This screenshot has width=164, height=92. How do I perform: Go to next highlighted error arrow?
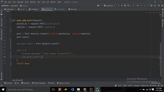[x=160, y=13]
